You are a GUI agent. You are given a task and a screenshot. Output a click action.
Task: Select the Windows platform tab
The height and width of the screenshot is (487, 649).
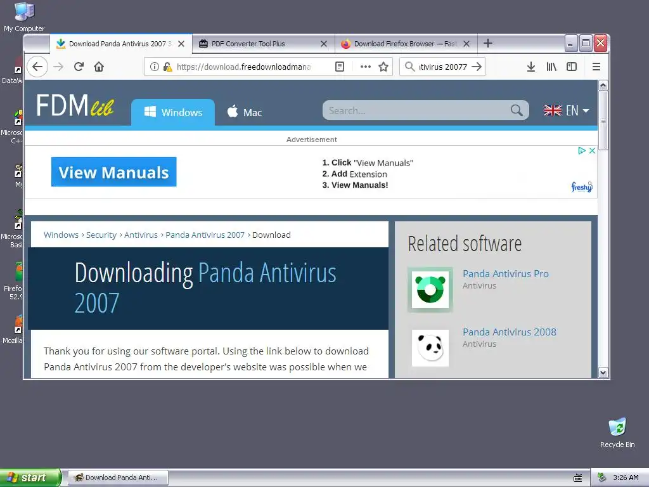pyautogui.click(x=173, y=112)
